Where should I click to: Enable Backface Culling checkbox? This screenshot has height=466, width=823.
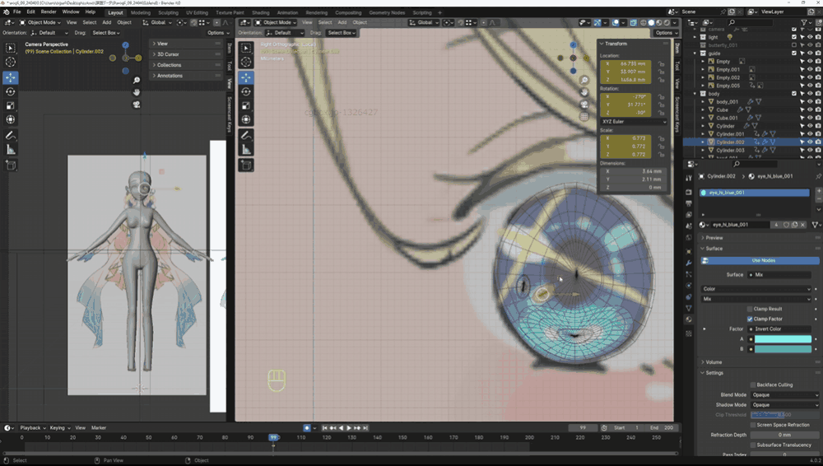tap(753, 384)
